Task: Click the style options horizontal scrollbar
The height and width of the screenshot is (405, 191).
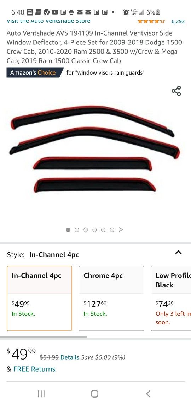Action: point(44,337)
